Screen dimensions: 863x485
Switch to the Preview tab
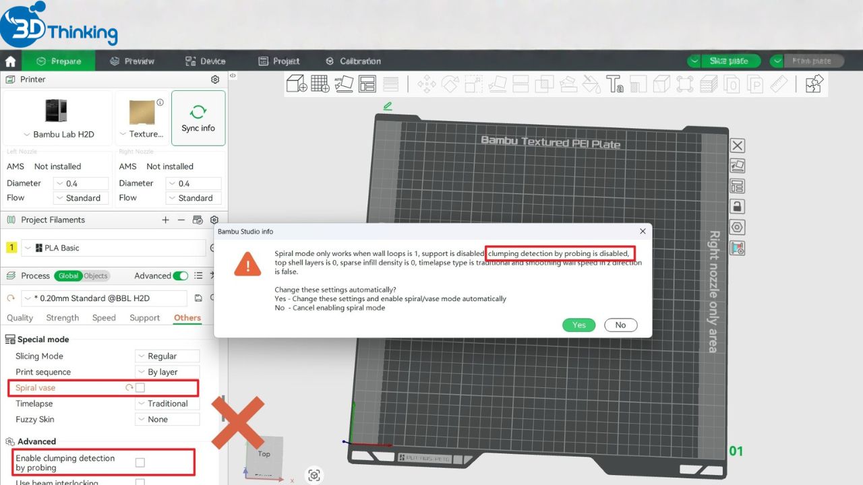coord(132,61)
